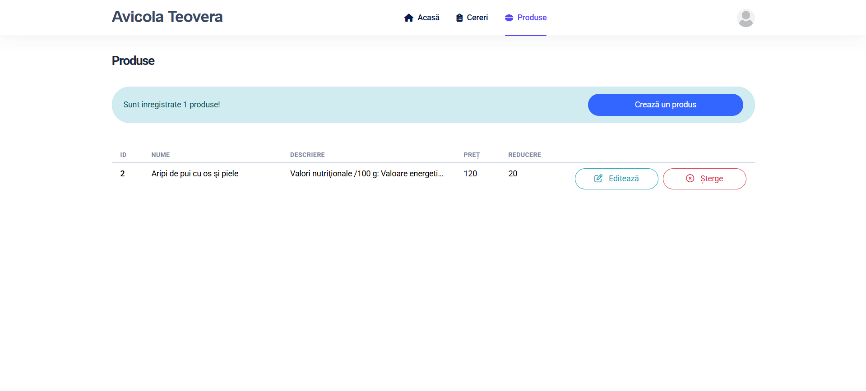The height and width of the screenshot is (391, 866).
Task: Click the Șterge label for product 2
Action: 712,179
